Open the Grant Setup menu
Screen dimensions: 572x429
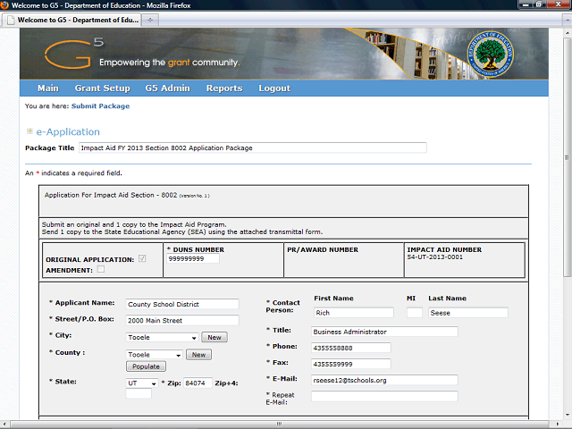click(x=102, y=88)
